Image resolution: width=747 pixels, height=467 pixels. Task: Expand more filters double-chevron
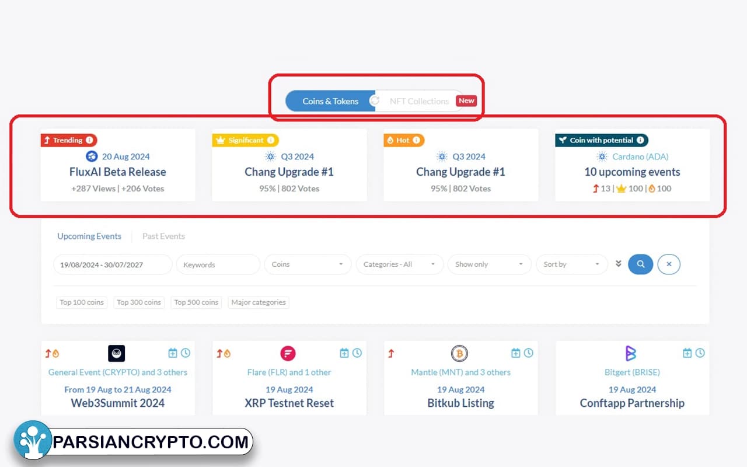619,264
